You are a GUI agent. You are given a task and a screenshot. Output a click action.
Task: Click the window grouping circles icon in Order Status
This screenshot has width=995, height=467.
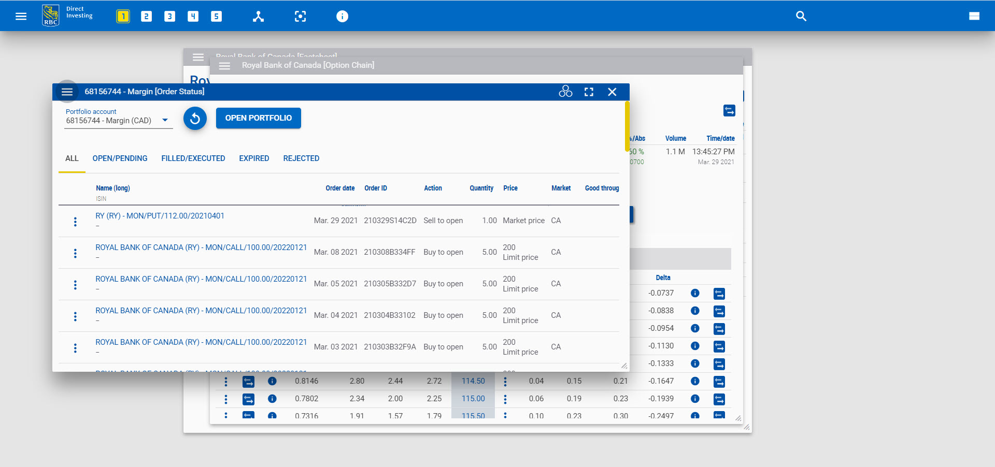coord(565,92)
